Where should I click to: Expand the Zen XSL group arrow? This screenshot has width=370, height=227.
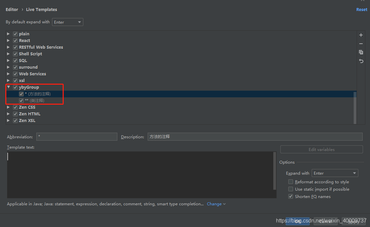coord(8,121)
